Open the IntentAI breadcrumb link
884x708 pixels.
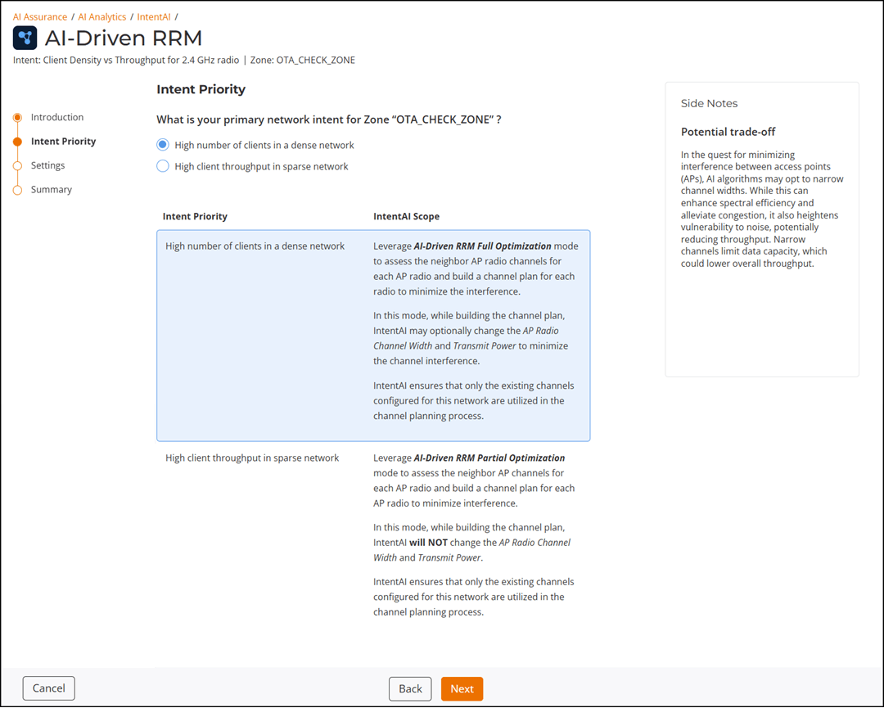(153, 16)
